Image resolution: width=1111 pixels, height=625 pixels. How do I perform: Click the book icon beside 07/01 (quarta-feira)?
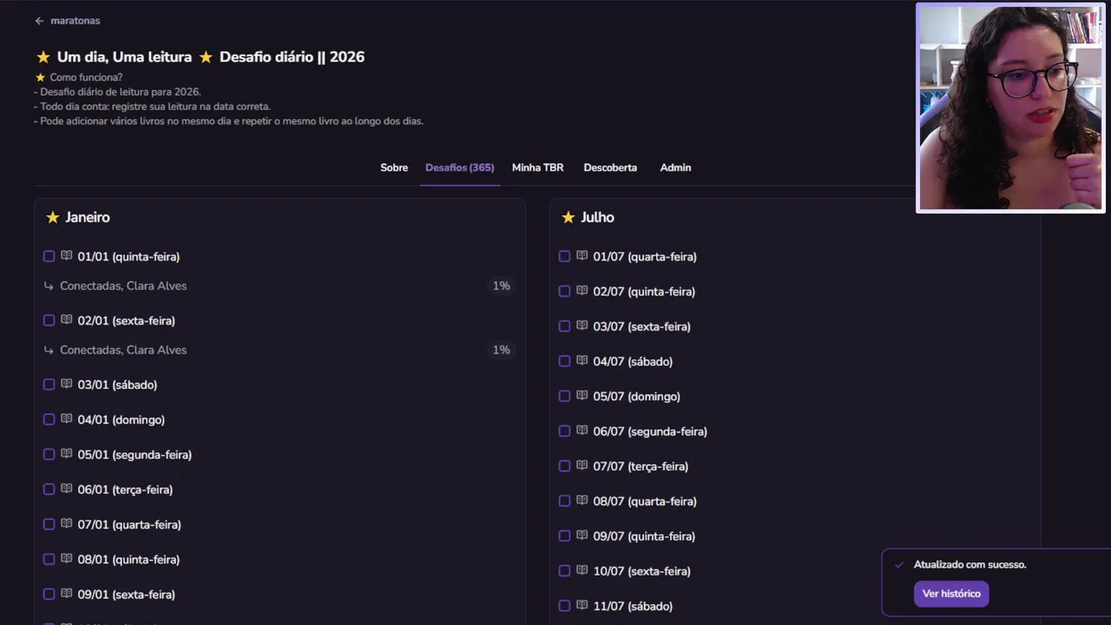(x=66, y=523)
